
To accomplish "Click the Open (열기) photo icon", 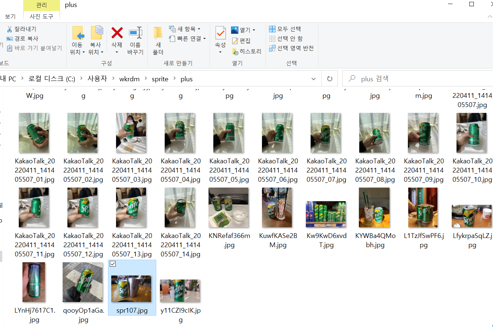I will (x=235, y=30).
